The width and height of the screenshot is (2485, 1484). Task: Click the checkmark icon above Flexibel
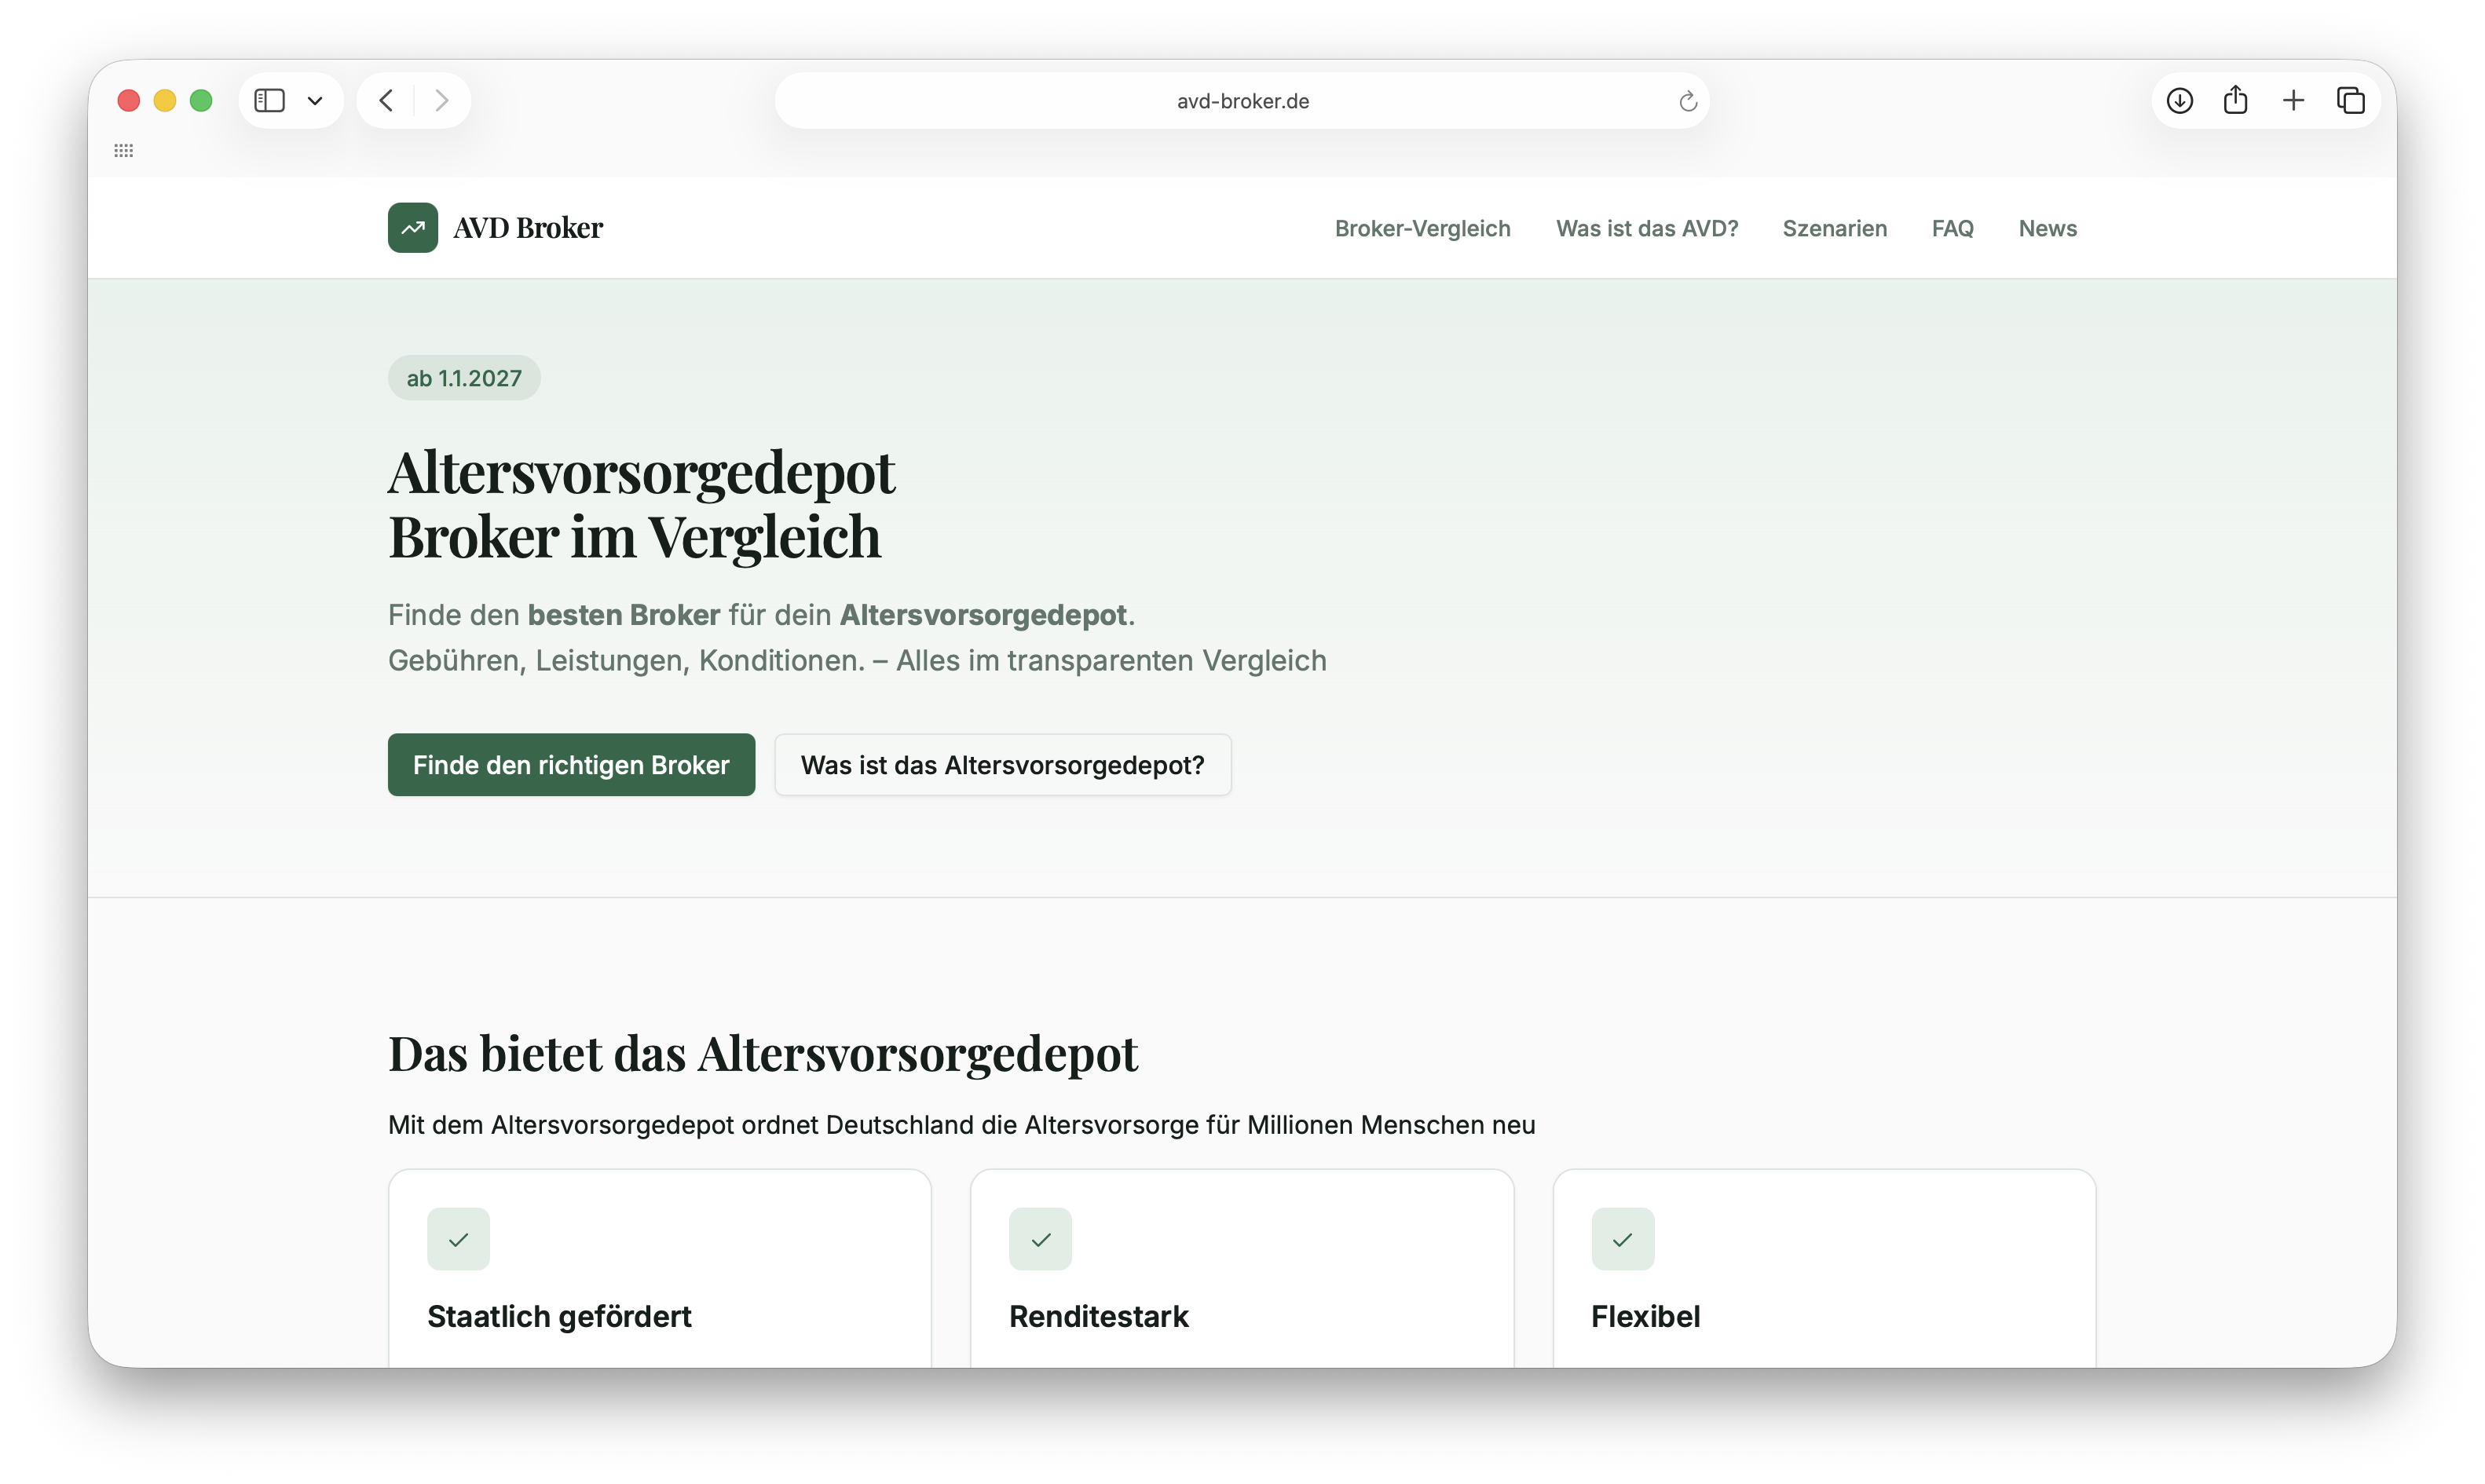click(1622, 1239)
